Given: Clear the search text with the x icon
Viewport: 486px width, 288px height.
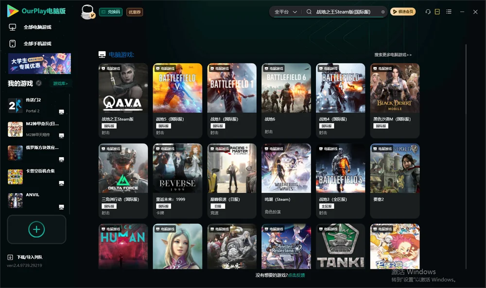Looking at the screenshot, I should 383,12.
